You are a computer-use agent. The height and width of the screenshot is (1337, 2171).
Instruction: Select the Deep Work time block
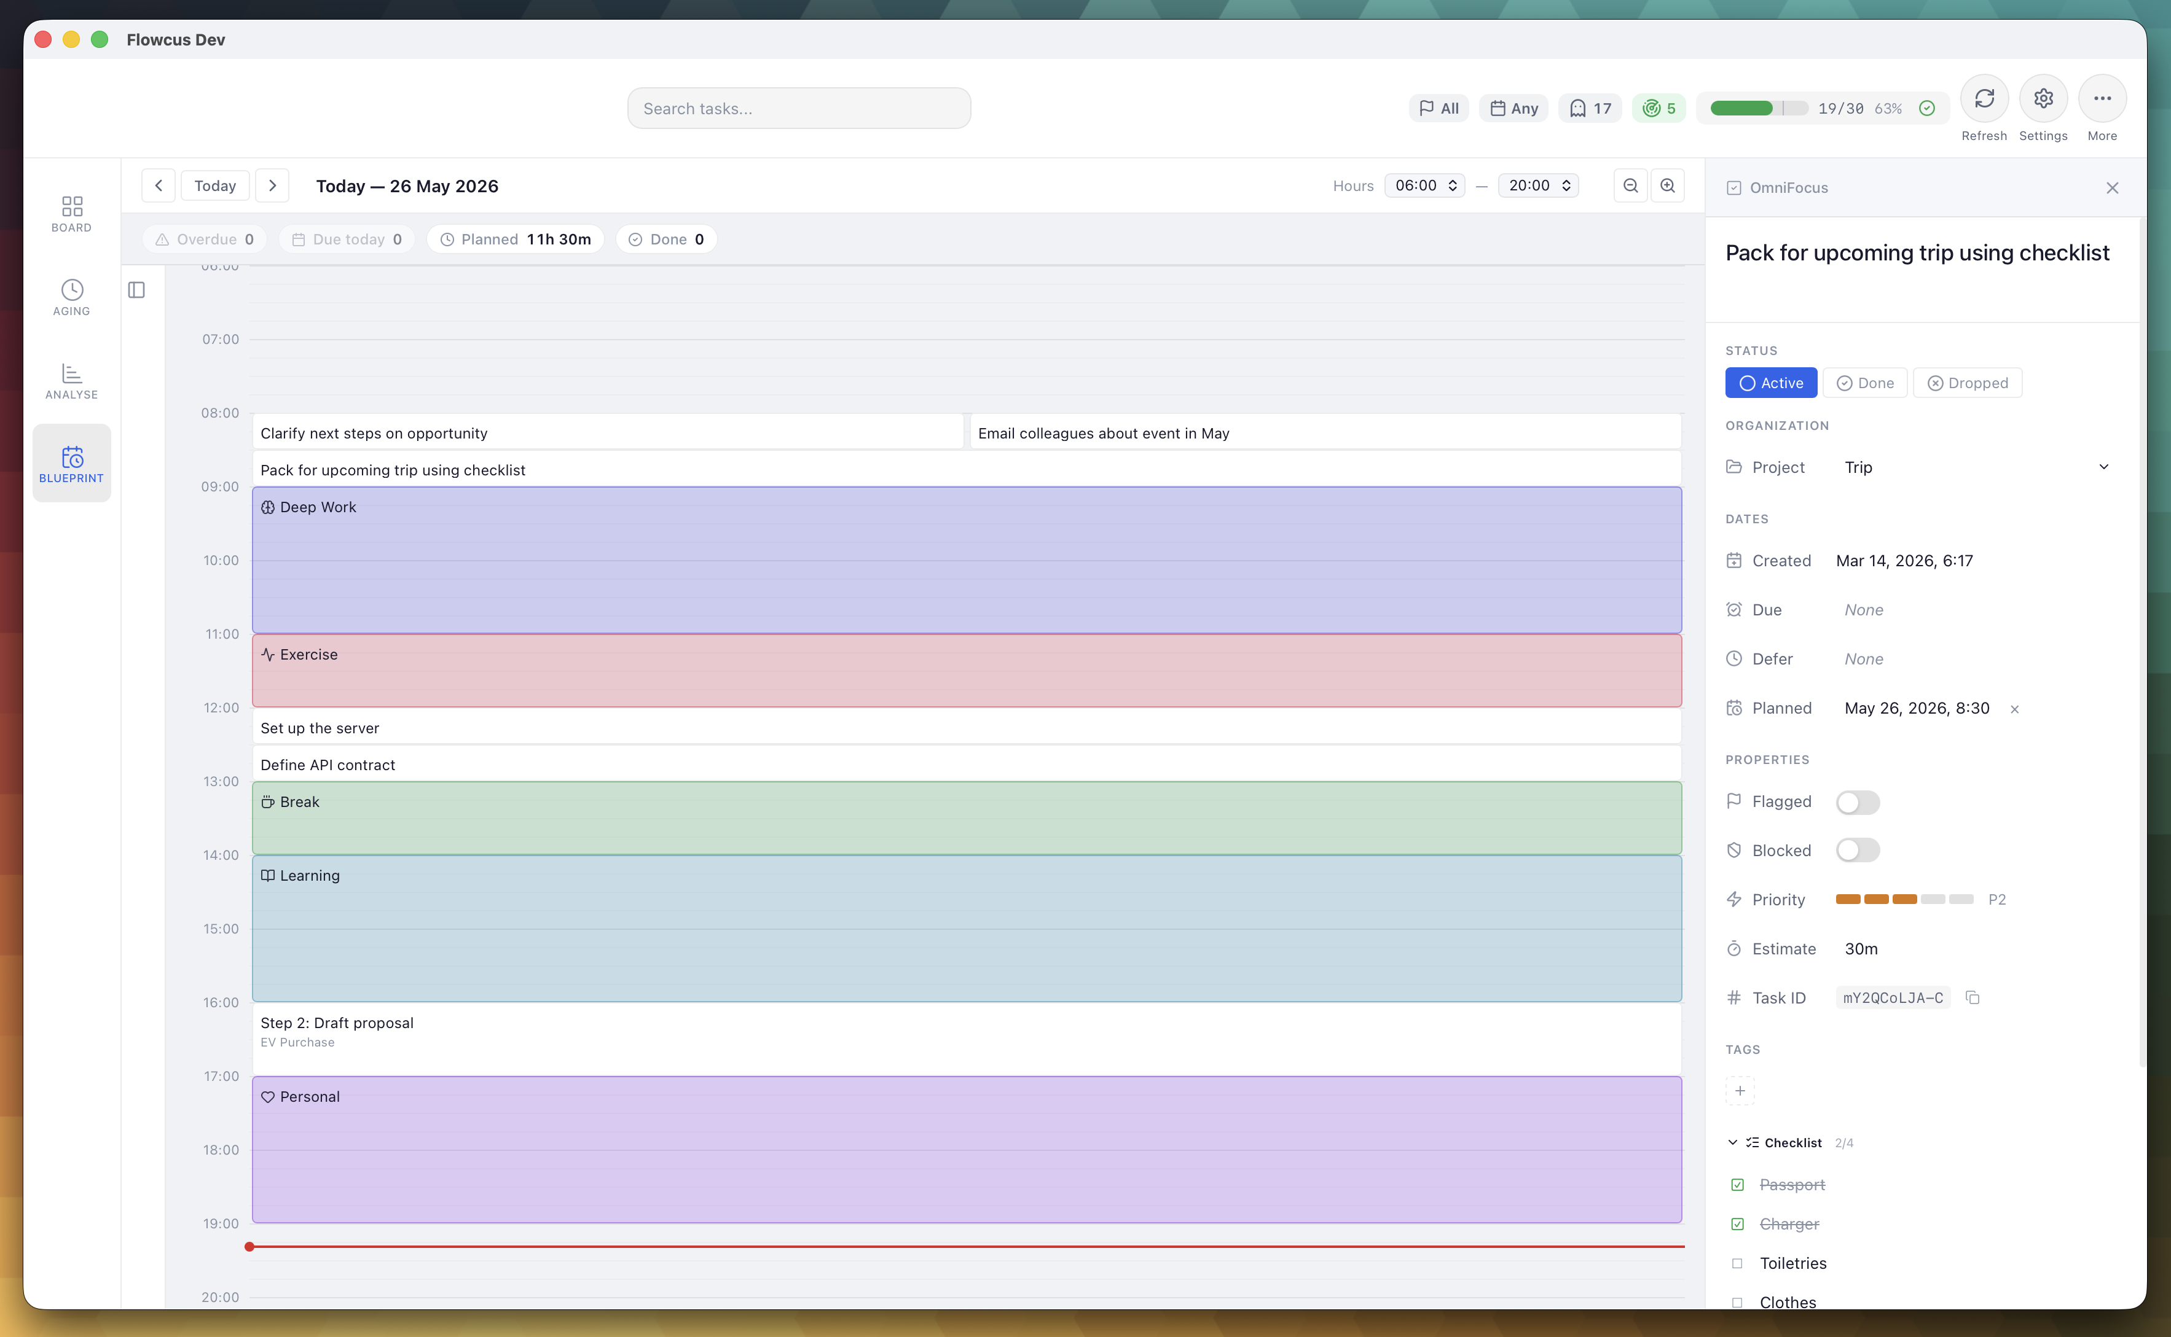pyautogui.click(x=966, y=559)
